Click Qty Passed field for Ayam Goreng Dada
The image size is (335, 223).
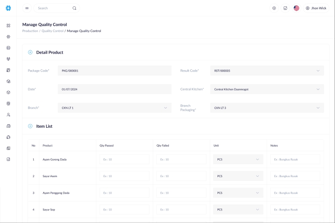pyautogui.click(x=124, y=160)
